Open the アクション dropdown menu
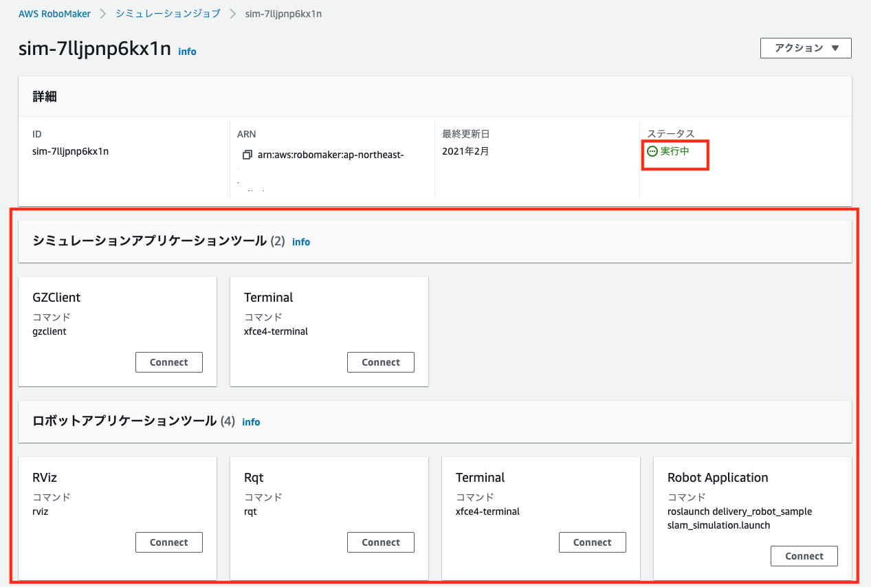 point(806,48)
